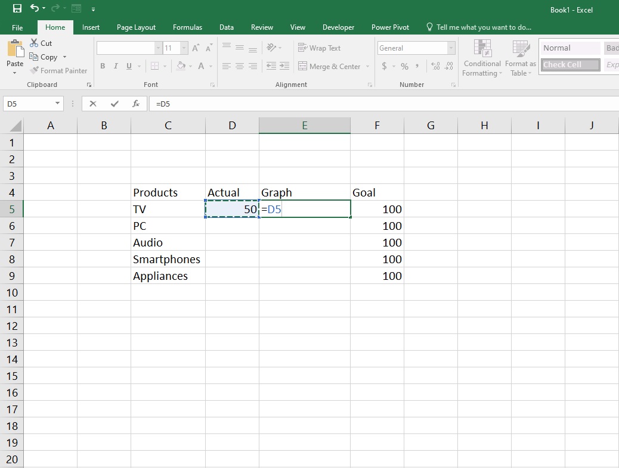The image size is (619, 468).
Task: Open the Number Format dropdown showing General
Action: pyautogui.click(x=451, y=48)
